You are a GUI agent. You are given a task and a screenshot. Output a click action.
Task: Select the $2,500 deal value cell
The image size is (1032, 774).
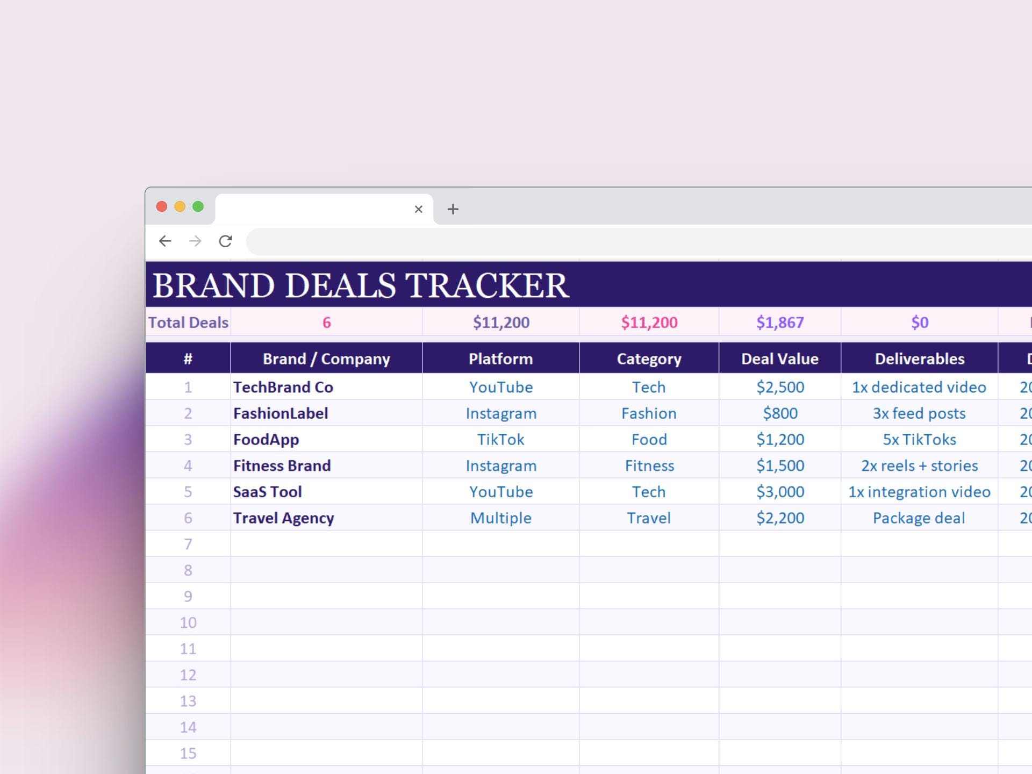(x=780, y=387)
